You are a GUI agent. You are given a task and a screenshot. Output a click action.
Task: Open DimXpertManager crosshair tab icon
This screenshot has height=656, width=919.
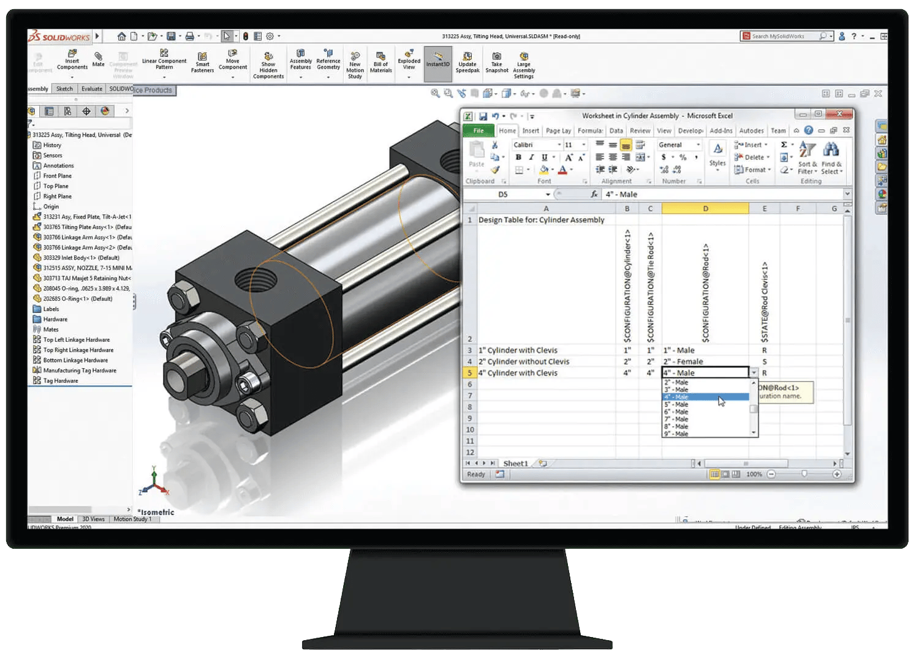[x=86, y=111]
